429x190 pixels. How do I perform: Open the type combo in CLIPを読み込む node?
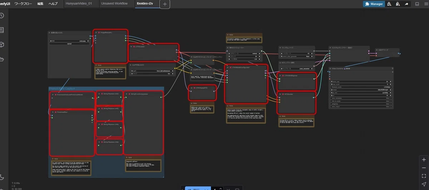[153, 74]
